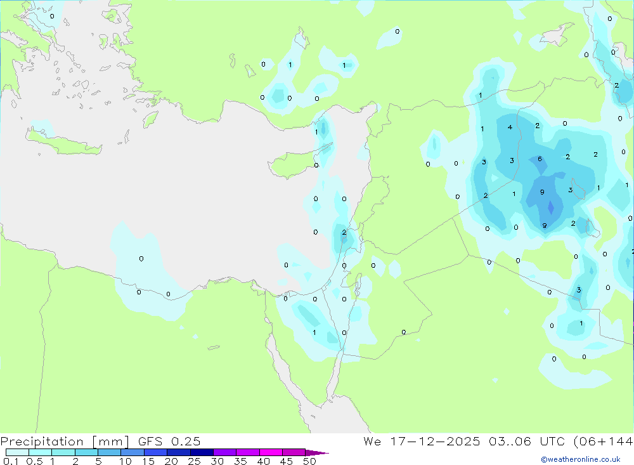Screen dimensions: 634x465
Task: Click the legend scale label '0.1'
Action: (11, 461)
